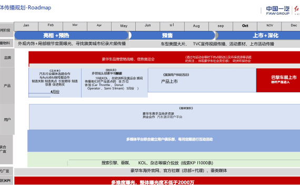The height and width of the screenshot is (189, 300).
Task: Click the FAW GROUP logo
Action: pyautogui.click(x=277, y=10)
